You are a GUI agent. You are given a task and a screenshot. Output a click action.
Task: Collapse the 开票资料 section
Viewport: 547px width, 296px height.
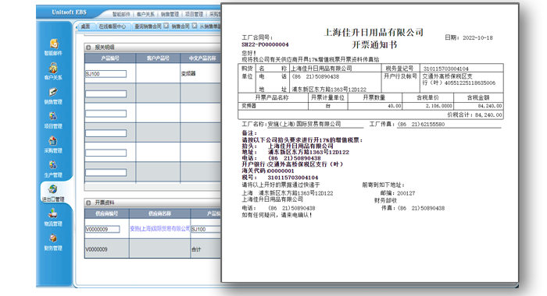[x=88, y=203]
